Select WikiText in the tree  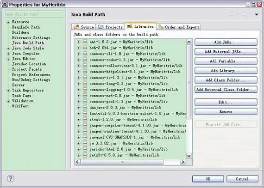pyautogui.click(x=20, y=106)
